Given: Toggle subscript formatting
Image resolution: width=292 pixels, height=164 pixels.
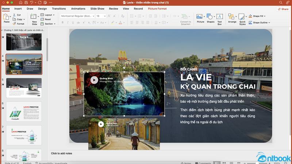Looking at the screenshot, I should 89,23.
